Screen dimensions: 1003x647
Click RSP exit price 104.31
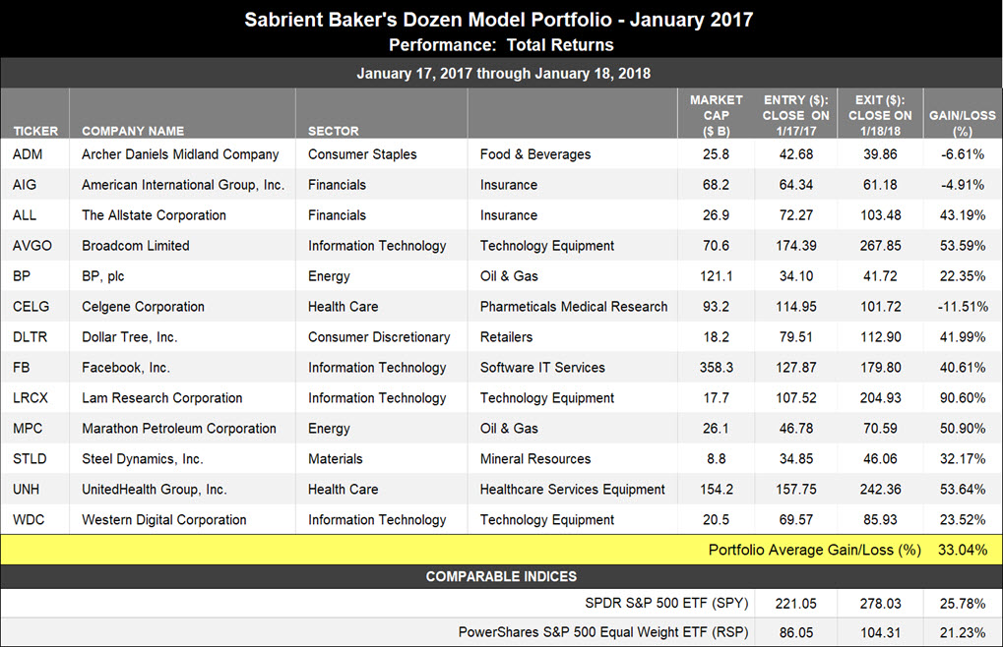pos(880,633)
